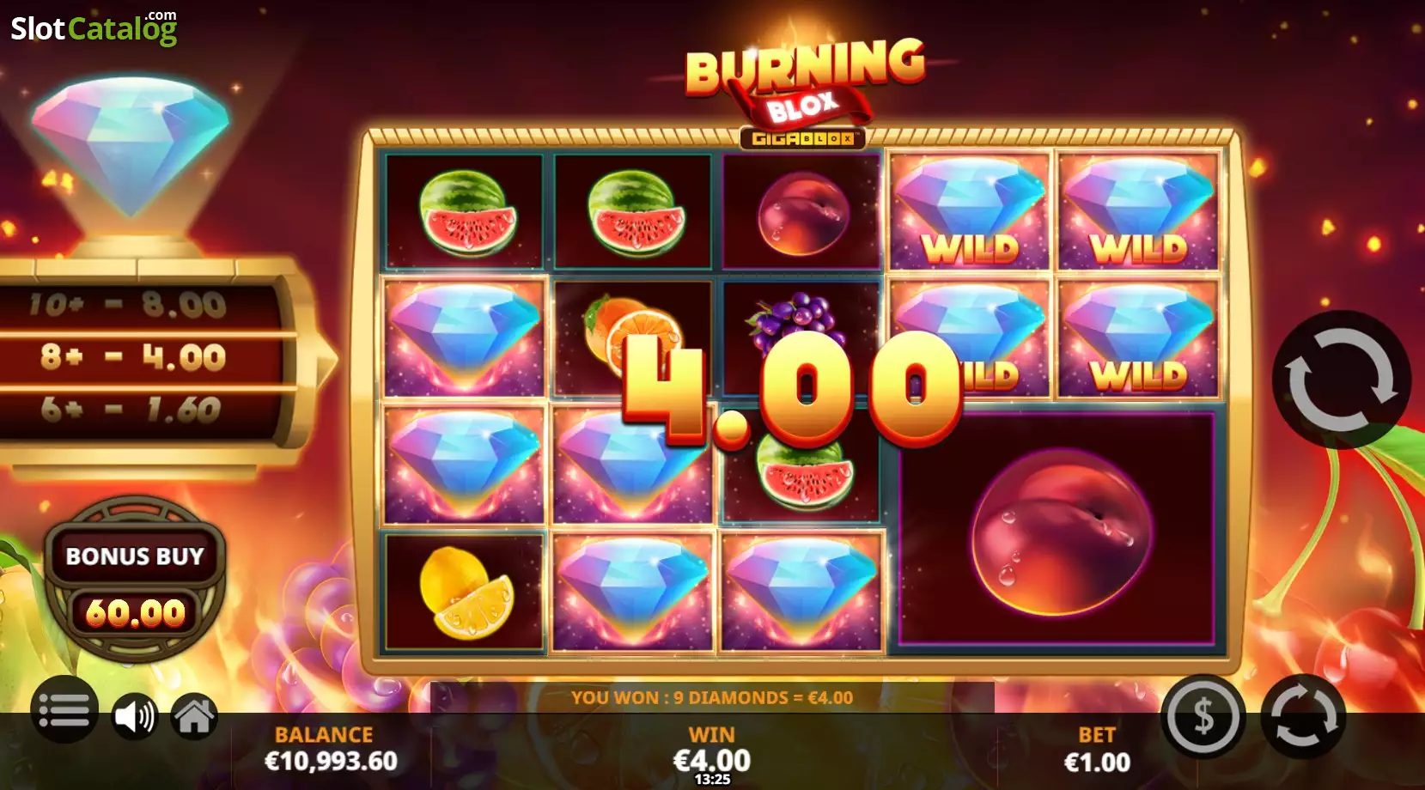Start autoplay with small circular arrows icon

1303,717
